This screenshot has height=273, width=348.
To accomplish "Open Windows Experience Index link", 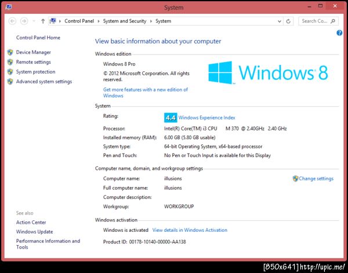I will click(x=207, y=118).
